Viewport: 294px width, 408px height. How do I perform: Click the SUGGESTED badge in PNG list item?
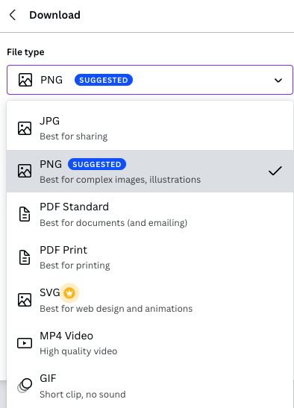(97, 164)
